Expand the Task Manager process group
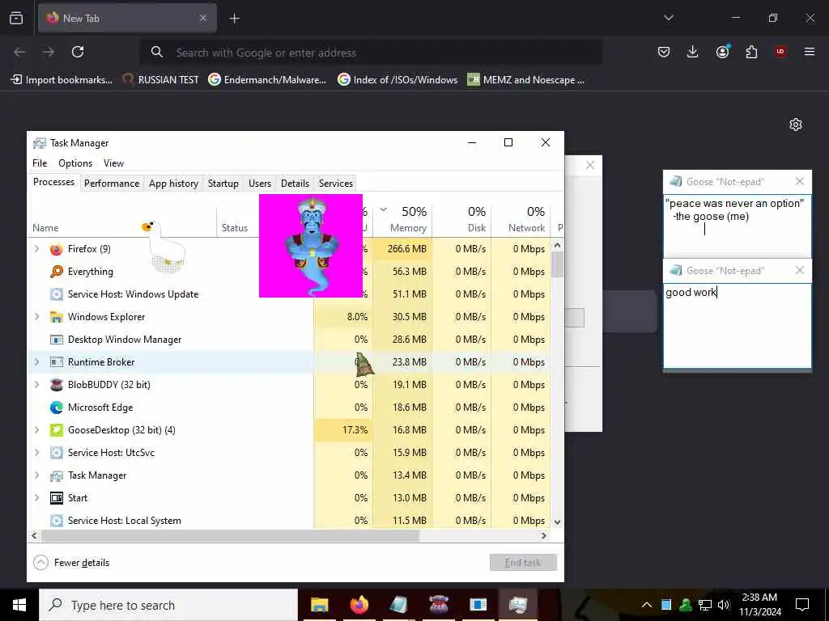The height and width of the screenshot is (621, 829). [x=37, y=475]
